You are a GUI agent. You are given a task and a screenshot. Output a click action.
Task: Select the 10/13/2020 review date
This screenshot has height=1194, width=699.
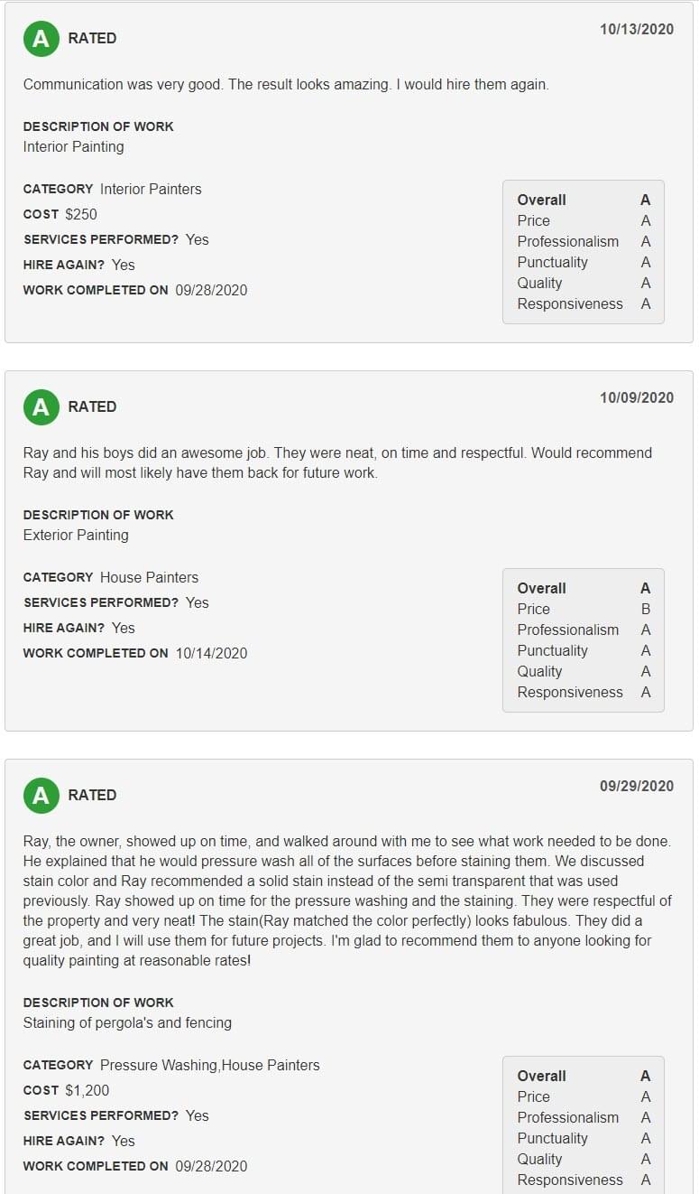636,29
